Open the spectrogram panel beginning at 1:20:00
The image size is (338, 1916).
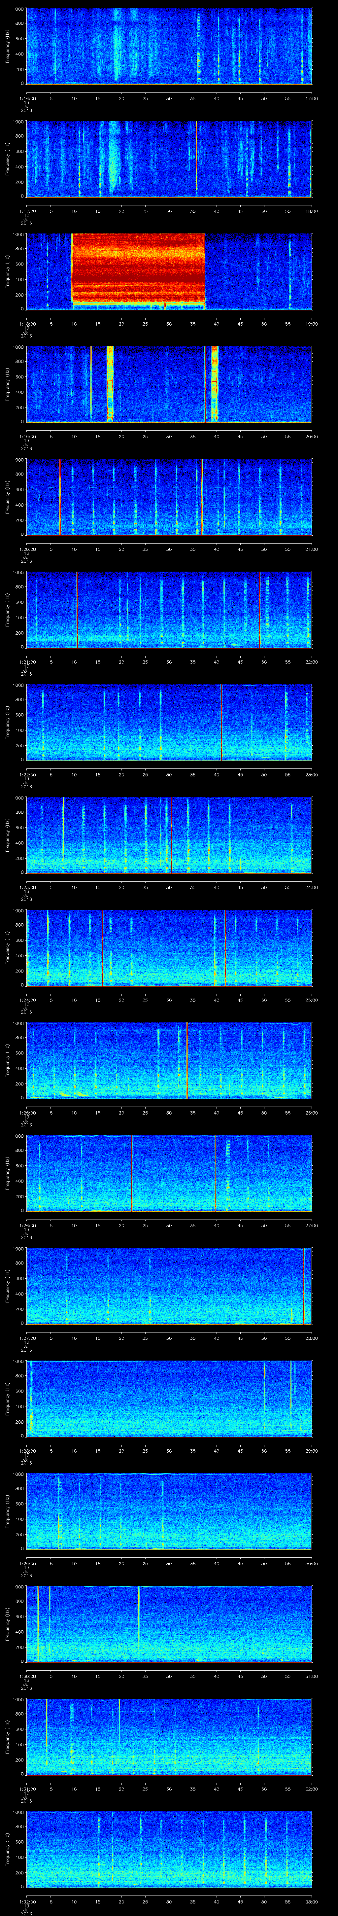click(169, 497)
